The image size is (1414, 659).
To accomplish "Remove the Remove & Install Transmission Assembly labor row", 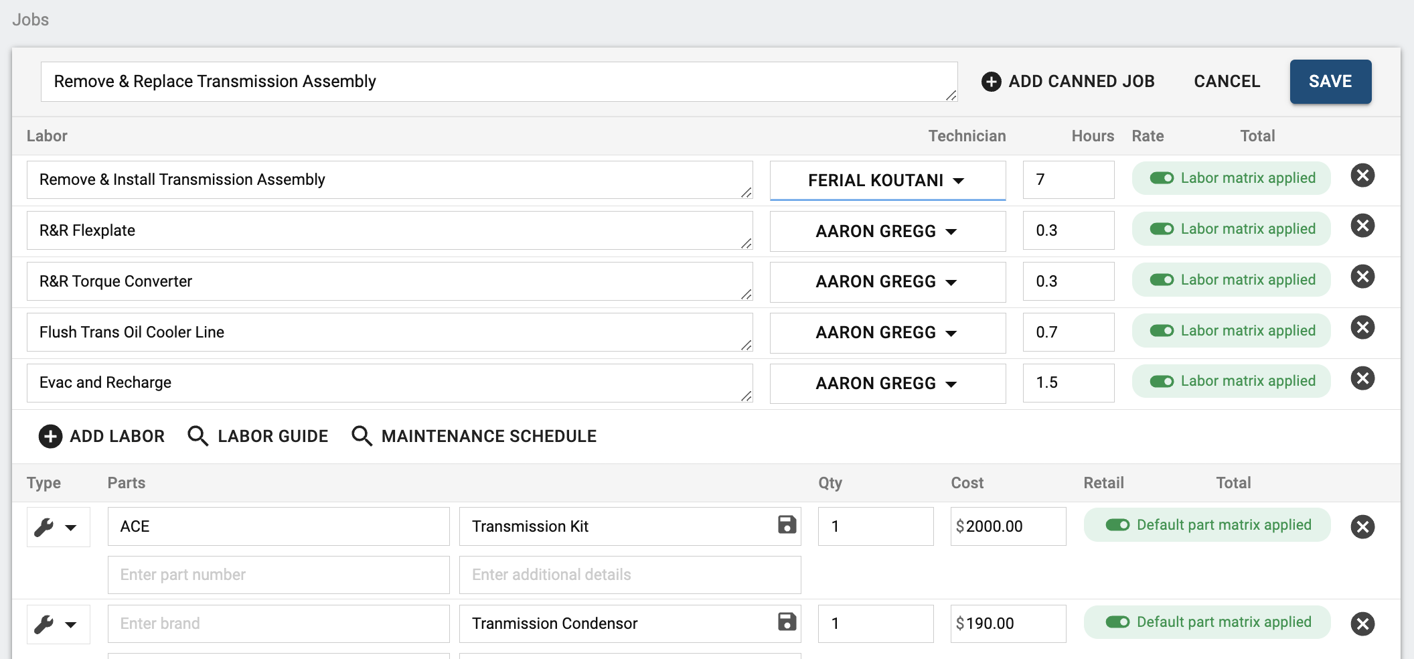I will click(1362, 175).
